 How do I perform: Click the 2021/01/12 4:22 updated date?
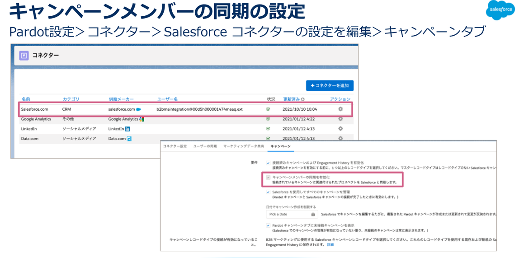point(298,119)
